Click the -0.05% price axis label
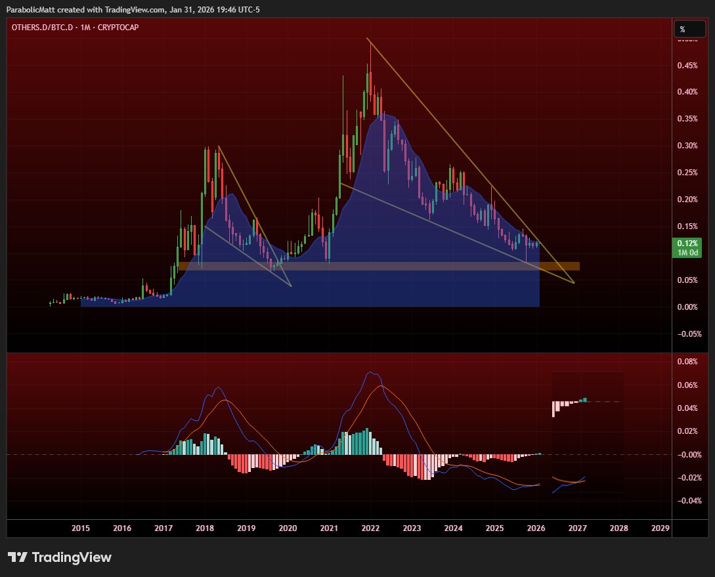Viewport: 715px width, 577px height. pyautogui.click(x=687, y=334)
